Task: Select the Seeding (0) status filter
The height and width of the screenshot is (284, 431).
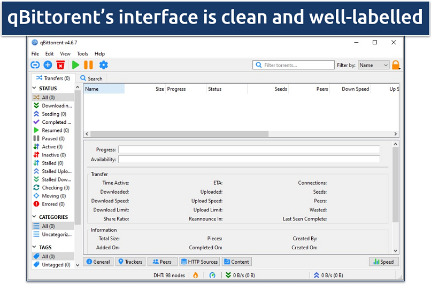Action: 53,114
